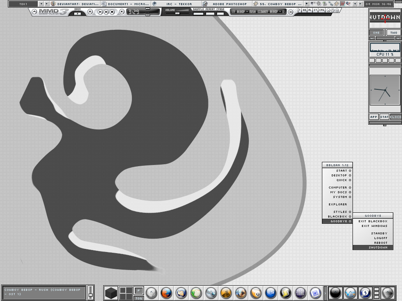Toggle Winamp Crossfade (CFADE)
This screenshot has width=402, height=301.
(220, 14)
